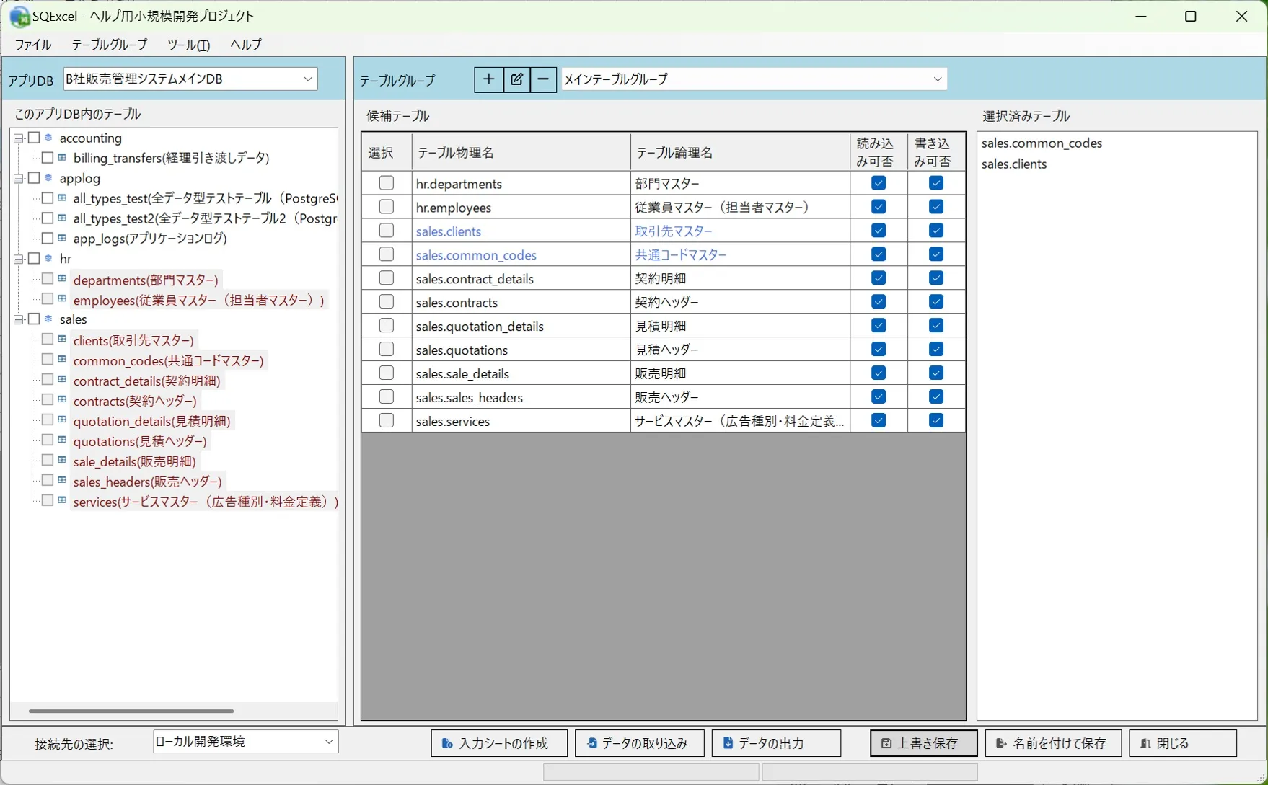
Task: Open the ファイル menu
Action: (x=33, y=45)
